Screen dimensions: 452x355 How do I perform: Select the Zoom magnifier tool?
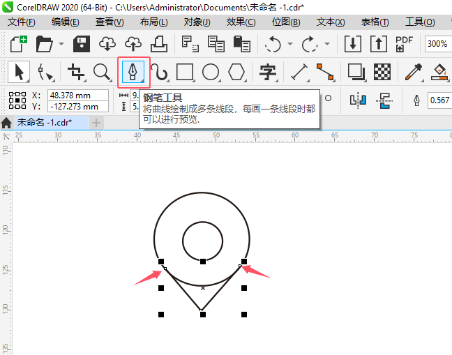(102, 72)
